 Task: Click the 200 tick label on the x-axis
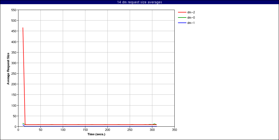click(x=107, y=129)
